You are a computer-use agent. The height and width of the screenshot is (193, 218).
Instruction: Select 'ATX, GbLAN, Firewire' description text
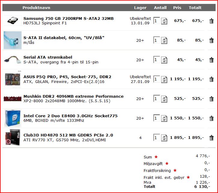point(46,82)
